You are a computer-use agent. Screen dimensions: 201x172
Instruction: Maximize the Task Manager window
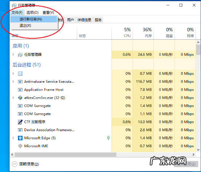coord(181,5)
